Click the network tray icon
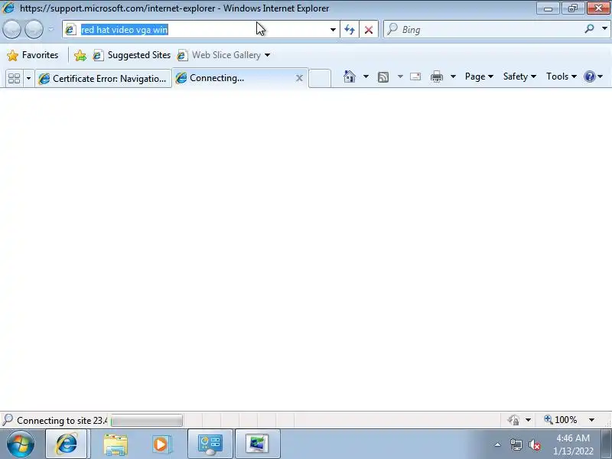612x459 pixels. click(x=516, y=444)
